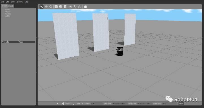Image resolution: width=204 pixels, height=108 pixels.
Task: Switch to the Insert tab
Action: (11, 6)
